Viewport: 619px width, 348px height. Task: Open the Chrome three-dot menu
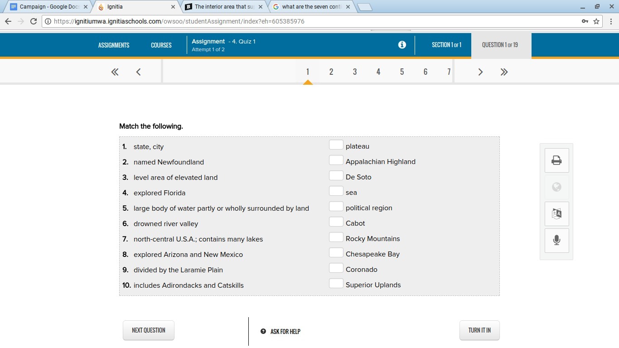point(611,21)
